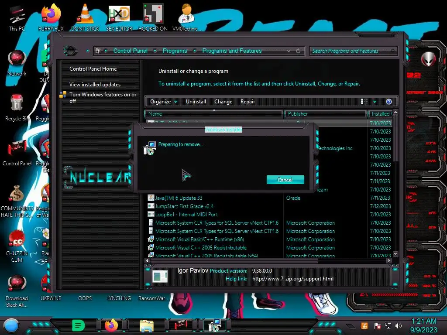Open the Control Panel desktop shortcut
Image resolution: width=447 pixels, height=335 pixels.
pyautogui.click(x=17, y=153)
